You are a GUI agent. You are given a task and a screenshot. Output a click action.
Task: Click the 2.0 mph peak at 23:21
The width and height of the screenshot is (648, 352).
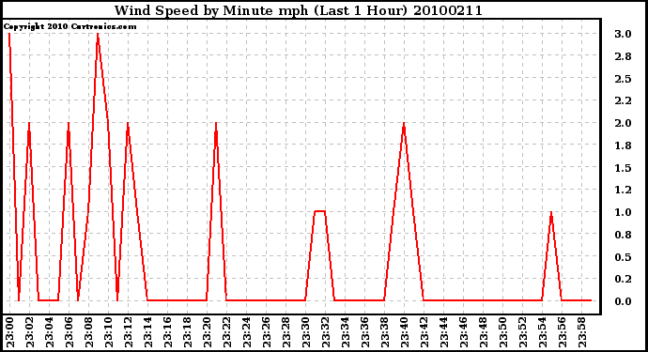tap(216, 124)
